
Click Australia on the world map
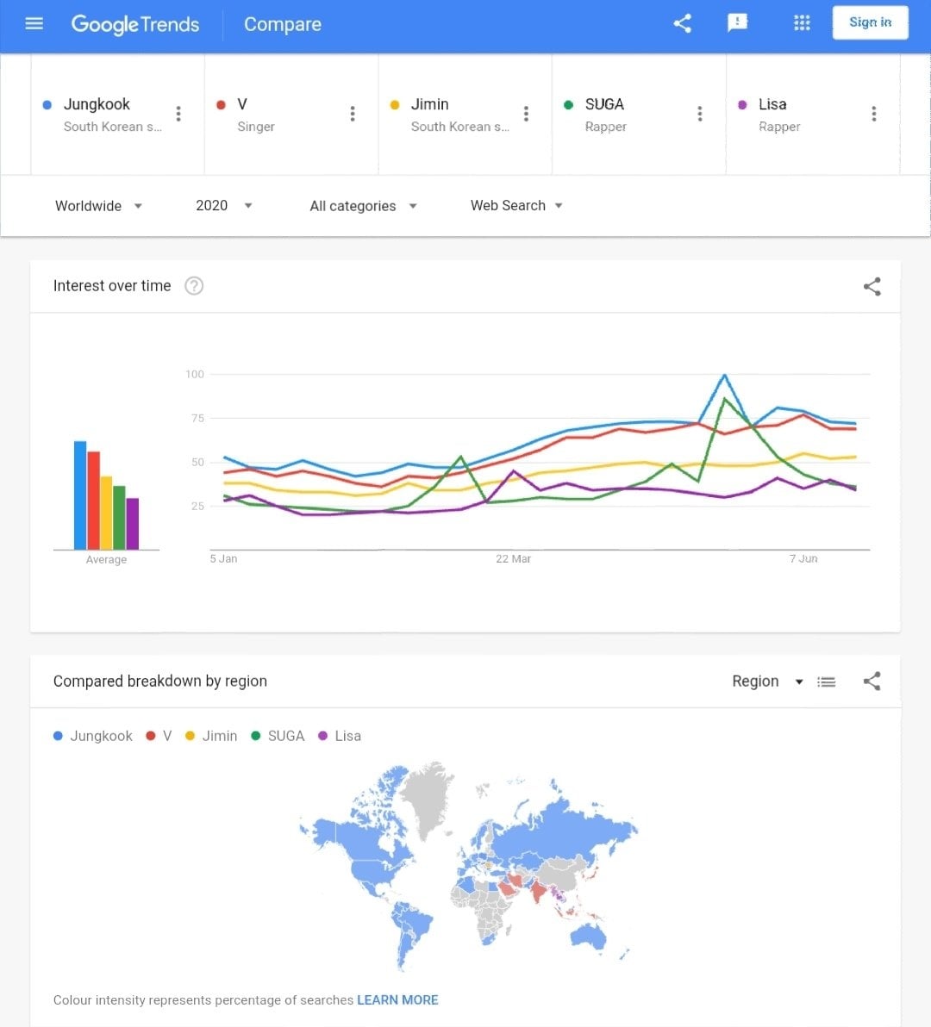coord(589,937)
